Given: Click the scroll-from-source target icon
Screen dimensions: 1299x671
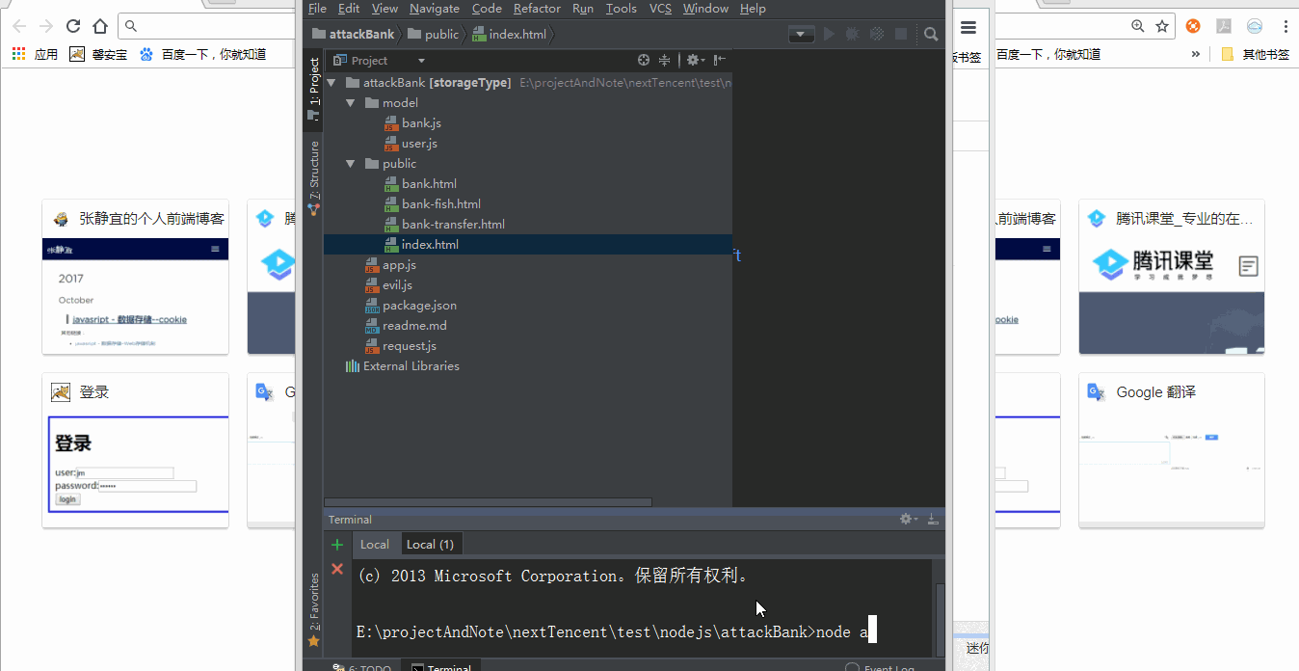Looking at the screenshot, I should point(644,61).
